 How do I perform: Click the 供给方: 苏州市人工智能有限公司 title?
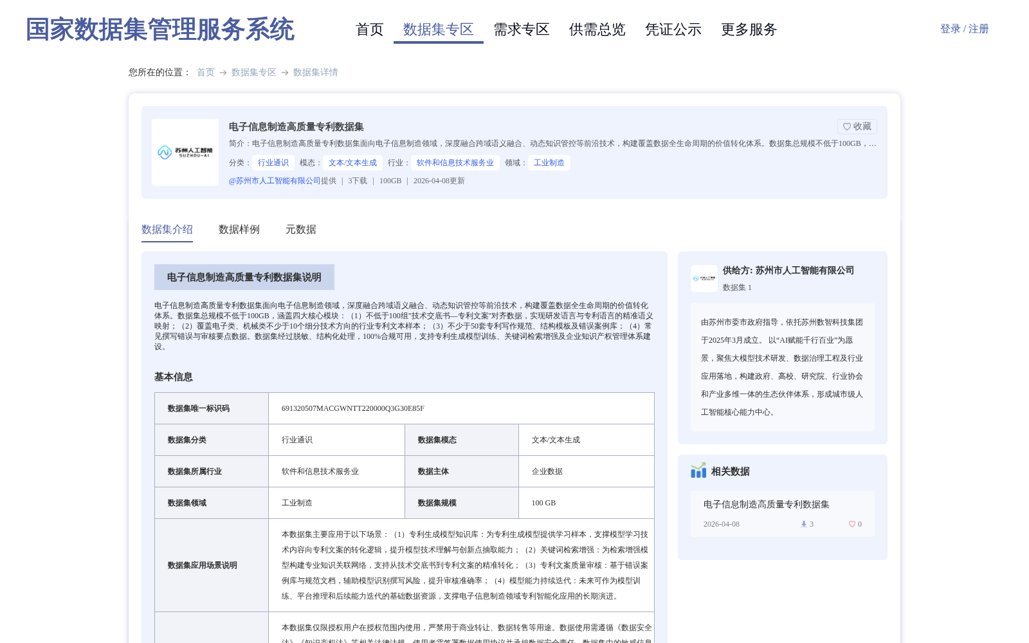pyautogui.click(x=788, y=271)
